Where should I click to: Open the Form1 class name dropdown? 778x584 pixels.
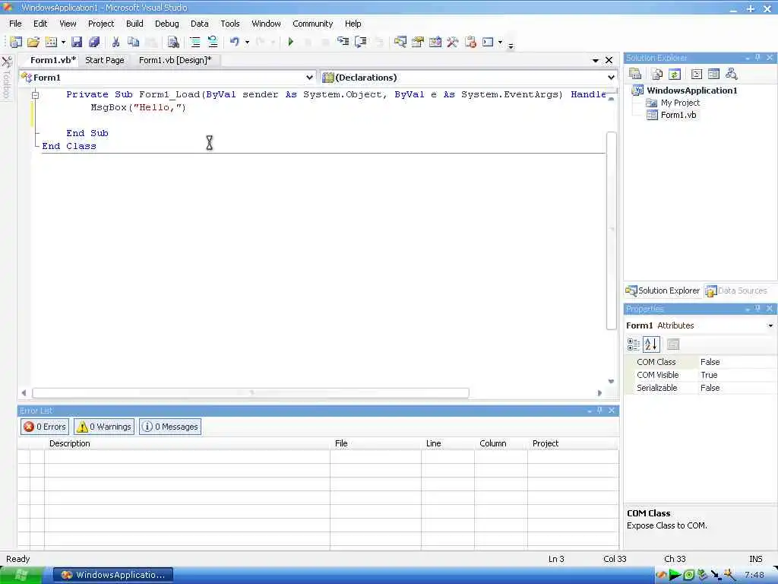309,78
